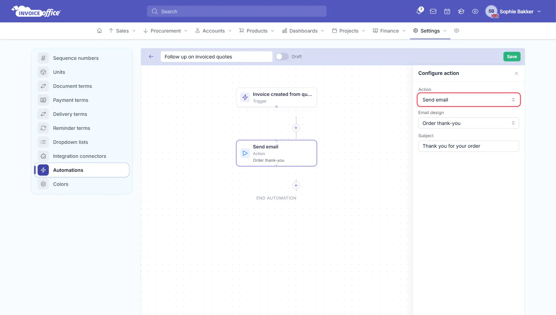This screenshot has height=315, width=556.
Task: Open Units settings
Action: (x=82, y=72)
